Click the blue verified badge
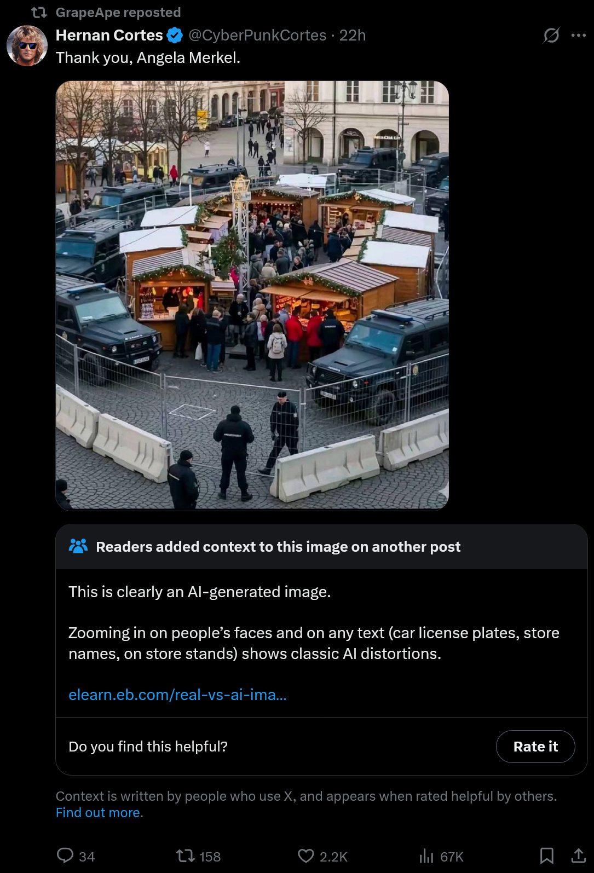This screenshot has width=594, height=873. point(175,36)
